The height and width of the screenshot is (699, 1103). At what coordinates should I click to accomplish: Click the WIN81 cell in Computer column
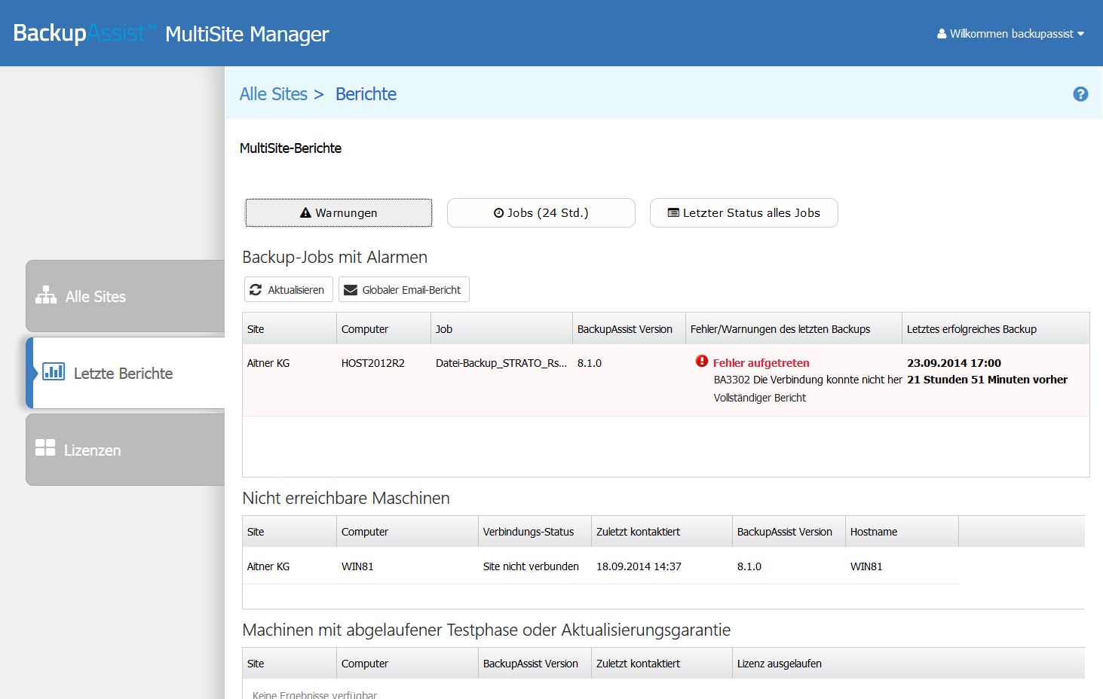click(357, 566)
